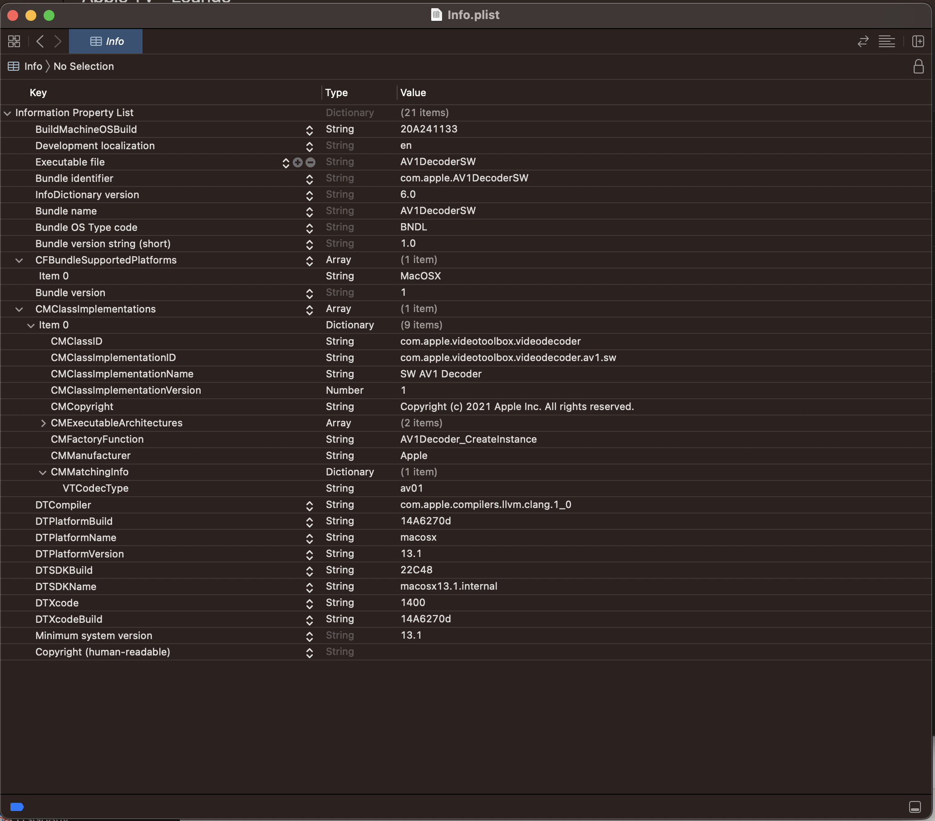Click the lock icon in path bar
The width and height of the screenshot is (935, 821).
[x=918, y=67]
